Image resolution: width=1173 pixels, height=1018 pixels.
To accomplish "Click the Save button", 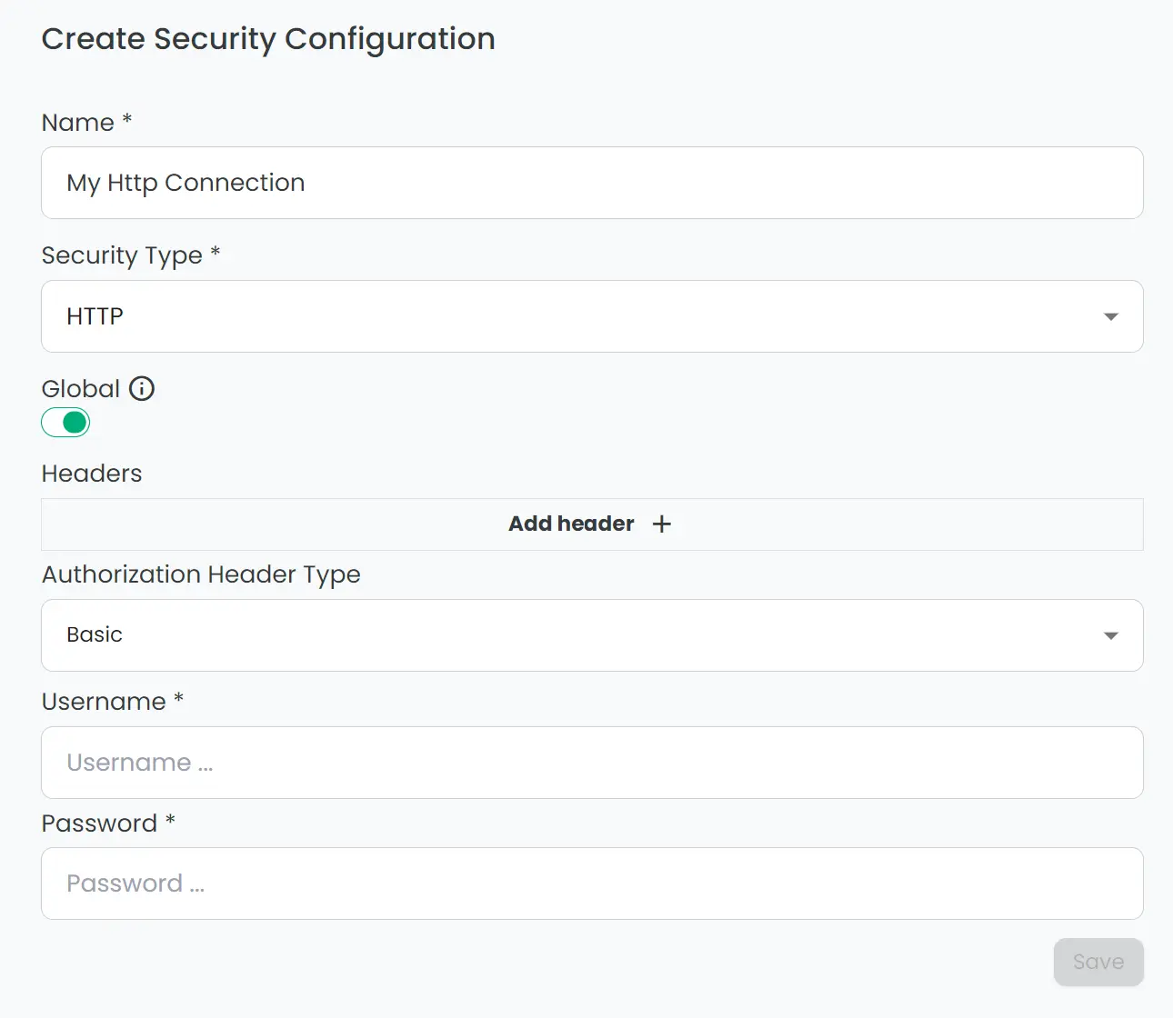I will 1098,962.
